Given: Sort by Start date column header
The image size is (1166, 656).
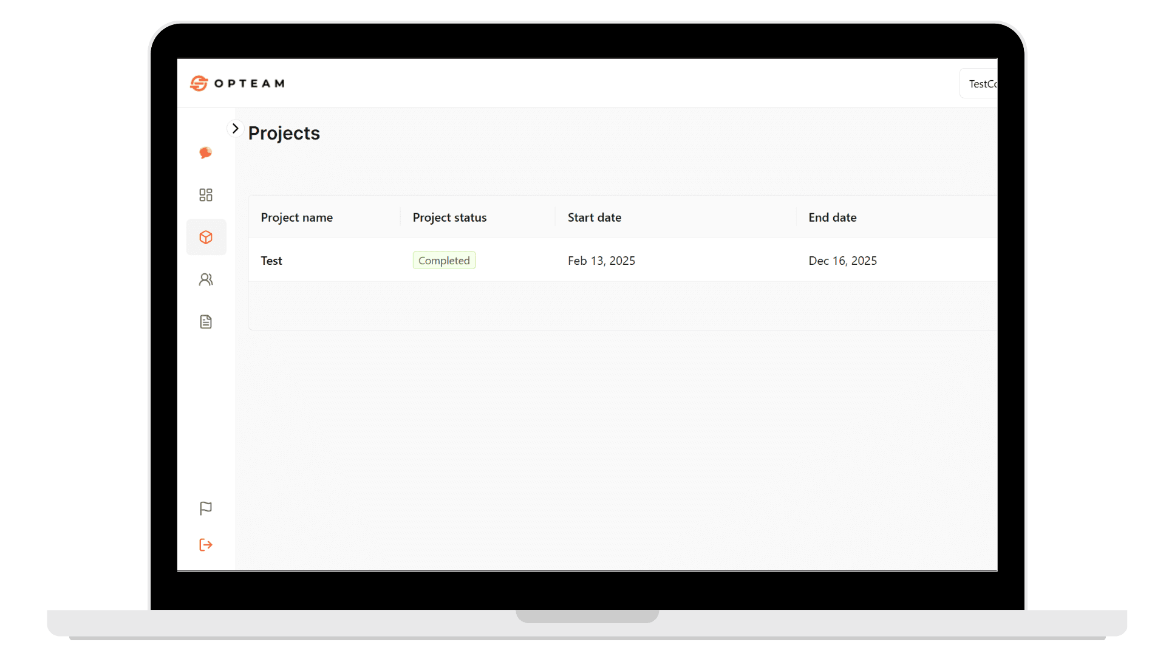Looking at the screenshot, I should [594, 217].
